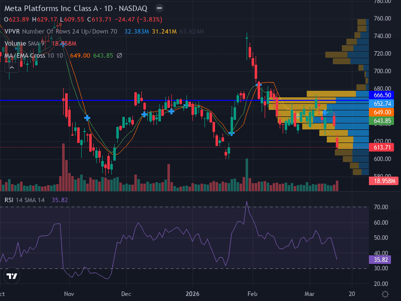
Task: Click the 70.00 RSI scale value
Action: (x=381, y=207)
